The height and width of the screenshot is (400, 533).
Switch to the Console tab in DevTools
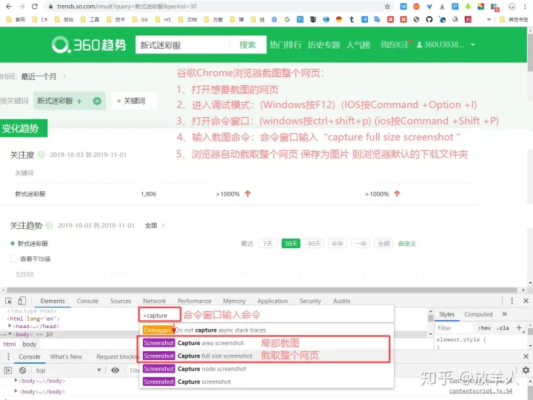point(87,301)
